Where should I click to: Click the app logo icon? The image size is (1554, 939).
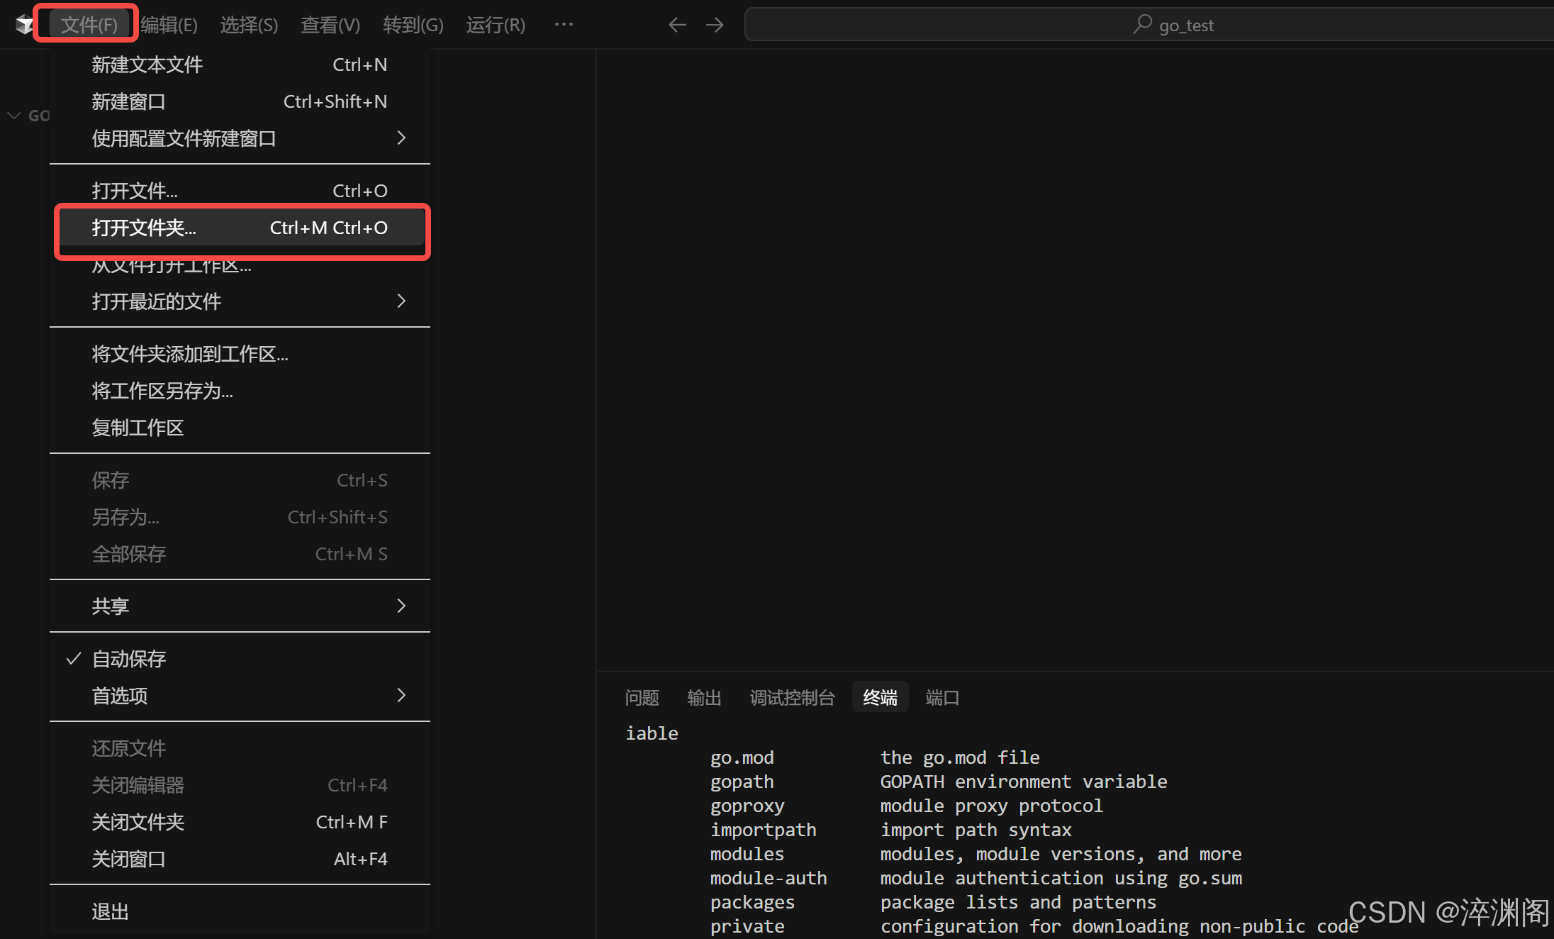coord(24,25)
